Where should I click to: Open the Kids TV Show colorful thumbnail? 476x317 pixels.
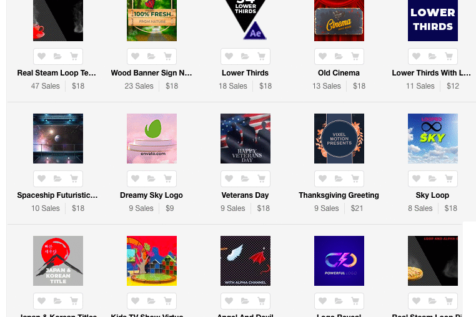pos(152,261)
